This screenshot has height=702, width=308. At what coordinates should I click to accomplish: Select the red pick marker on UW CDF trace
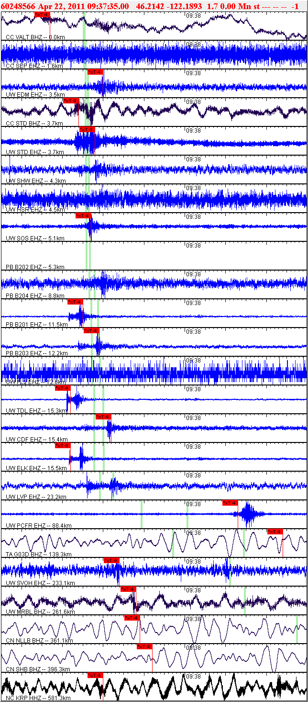pyautogui.click(x=103, y=417)
